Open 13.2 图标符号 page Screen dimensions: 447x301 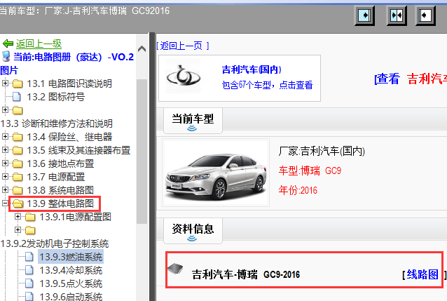[55, 97]
